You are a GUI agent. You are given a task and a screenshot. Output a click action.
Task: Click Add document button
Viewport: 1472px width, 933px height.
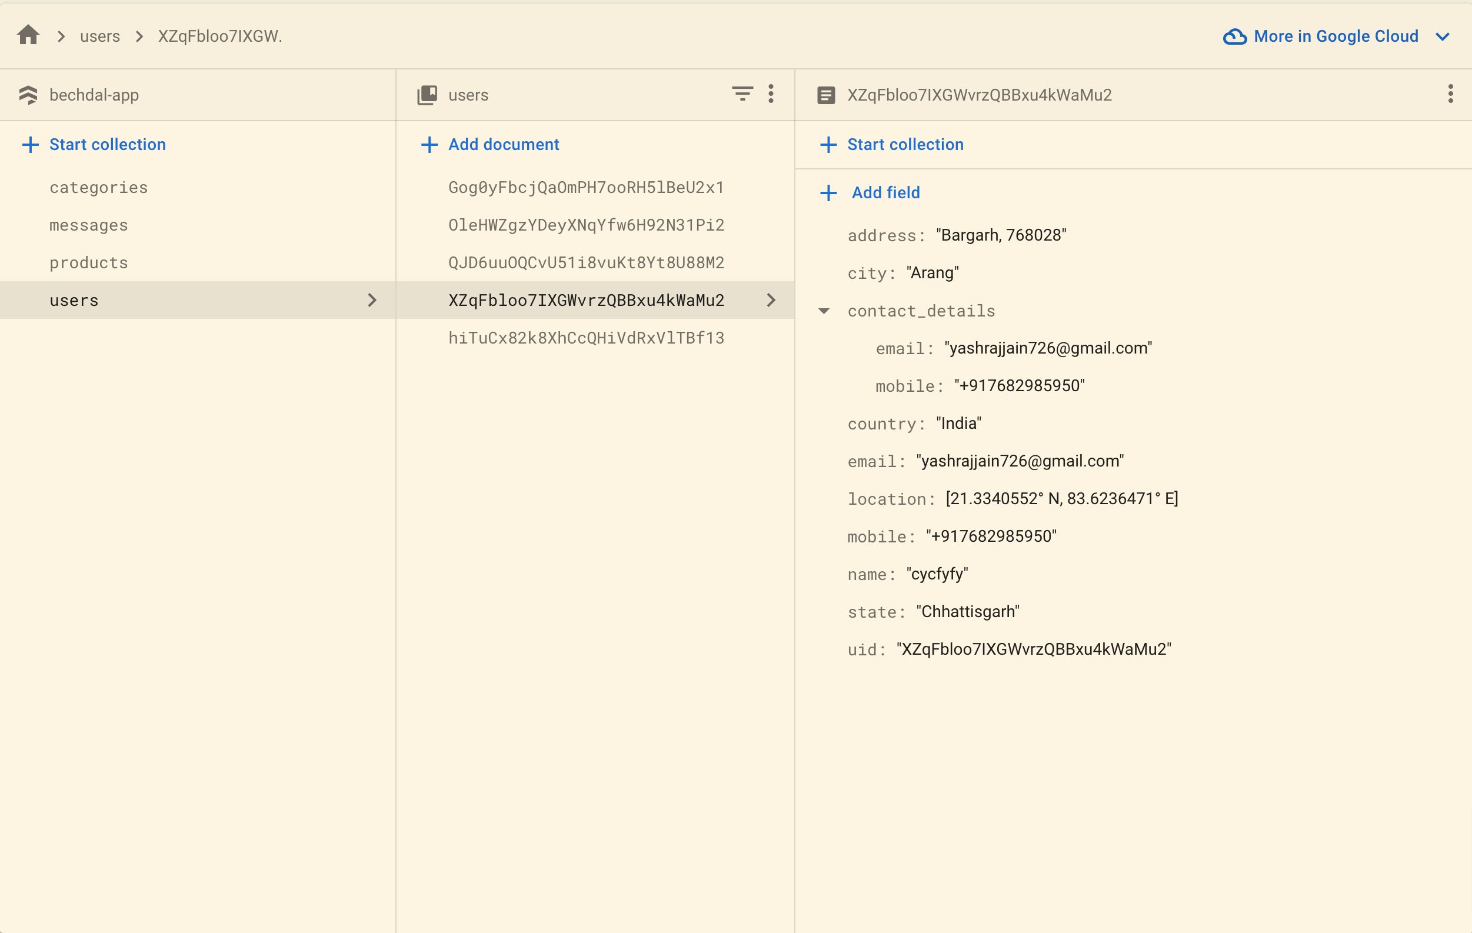(x=490, y=145)
